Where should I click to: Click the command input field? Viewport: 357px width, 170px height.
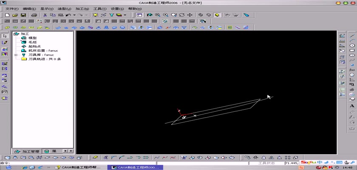pos(82,163)
